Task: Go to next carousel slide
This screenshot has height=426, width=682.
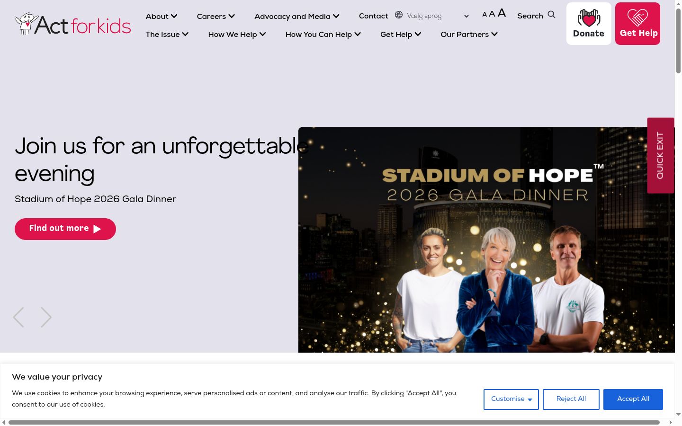Action: pyautogui.click(x=46, y=317)
